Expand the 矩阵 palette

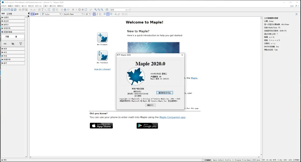click(13, 49)
